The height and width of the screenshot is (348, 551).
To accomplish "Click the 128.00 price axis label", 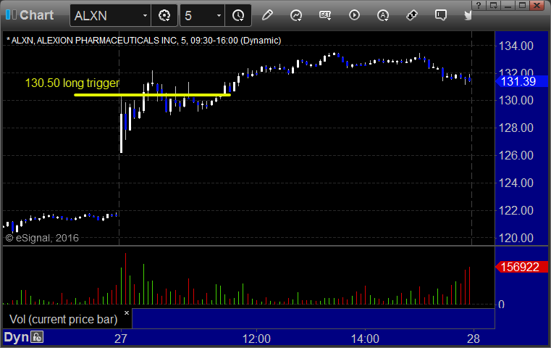I will tap(516, 128).
